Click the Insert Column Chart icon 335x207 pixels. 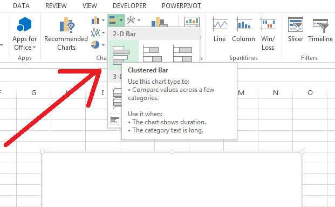point(95,21)
